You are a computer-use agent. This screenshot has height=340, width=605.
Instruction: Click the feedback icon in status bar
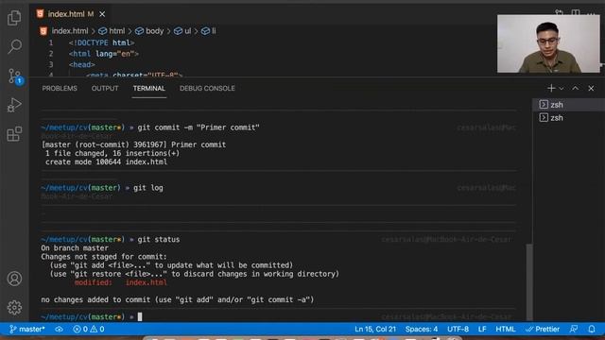tap(574, 330)
